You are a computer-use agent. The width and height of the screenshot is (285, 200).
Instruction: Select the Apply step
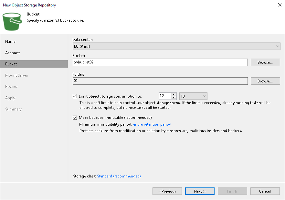pos(10,98)
